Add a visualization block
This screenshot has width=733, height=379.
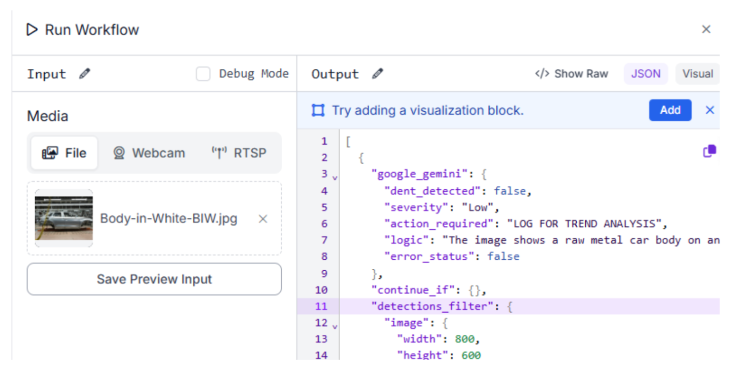[x=670, y=110]
